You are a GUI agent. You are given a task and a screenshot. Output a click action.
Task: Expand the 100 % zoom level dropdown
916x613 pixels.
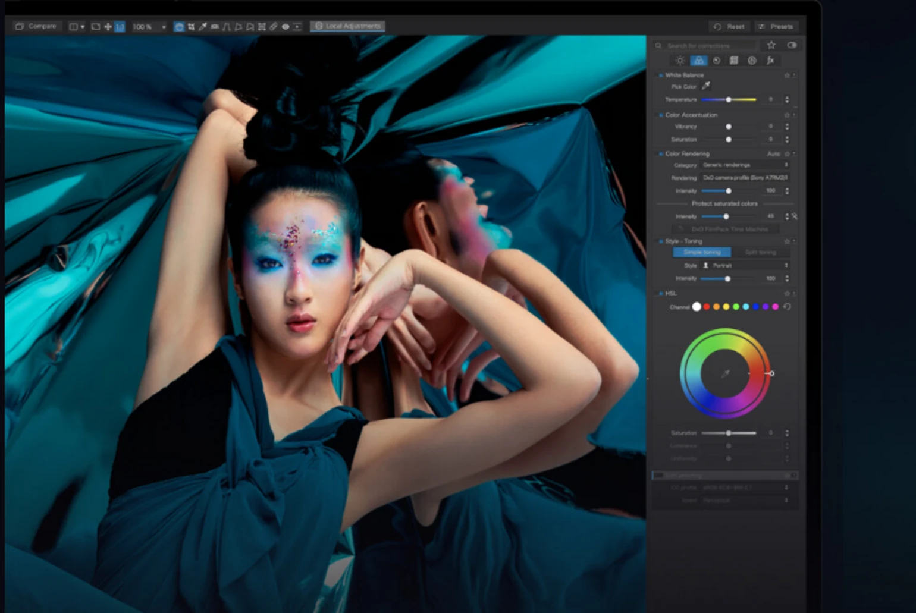pos(164,27)
